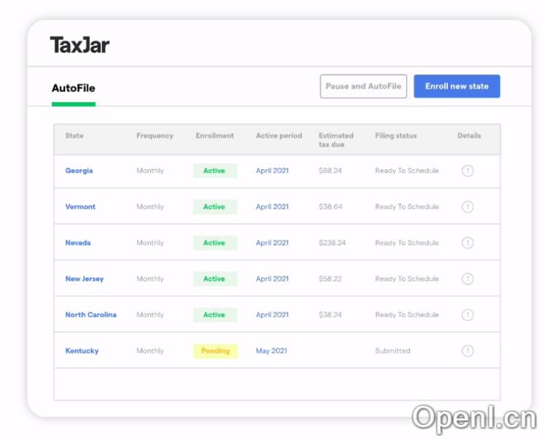Sort by the State column header

pyautogui.click(x=74, y=136)
